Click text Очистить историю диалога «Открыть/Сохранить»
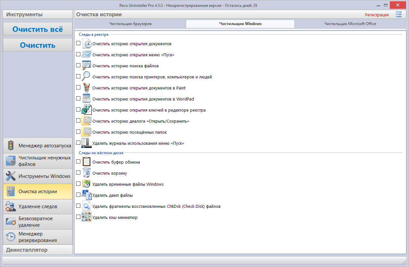Viewport: 409px width, 267px height. (x=141, y=121)
